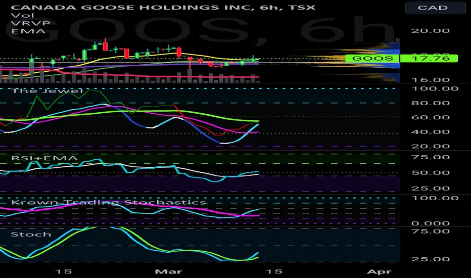The width and height of the screenshot is (471, 278).
Task: Select The Jewel indicator title
Action: point(47,91)
